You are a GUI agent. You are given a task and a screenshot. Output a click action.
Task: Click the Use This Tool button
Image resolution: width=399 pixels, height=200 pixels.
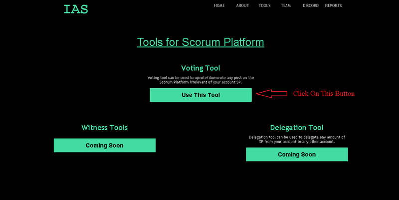(201, 95)
